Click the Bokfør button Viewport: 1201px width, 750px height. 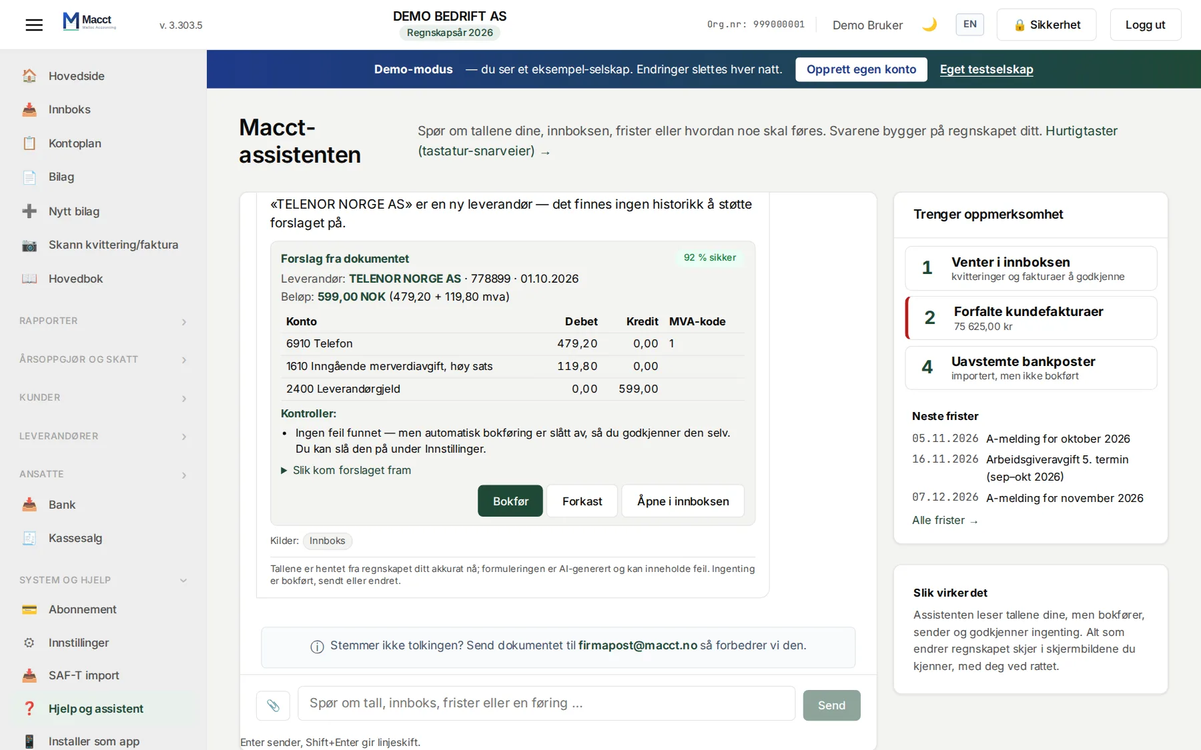coord(510,501)
